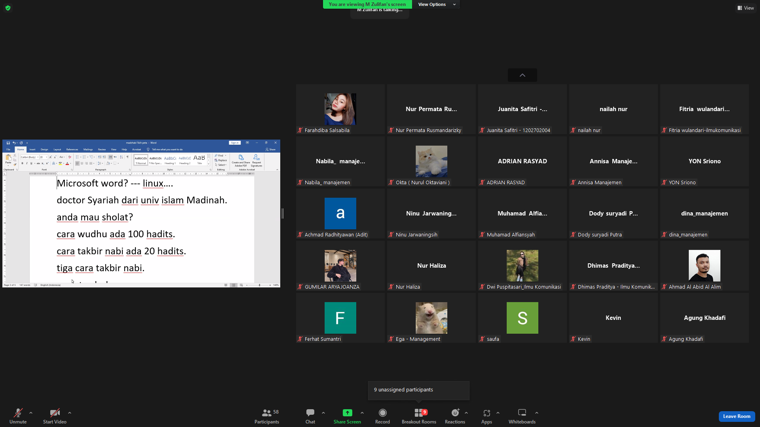Click the Save icon in shared Word window
This screenshot has width=760, height=427.
pyautogui.click(x=8, y=143)
